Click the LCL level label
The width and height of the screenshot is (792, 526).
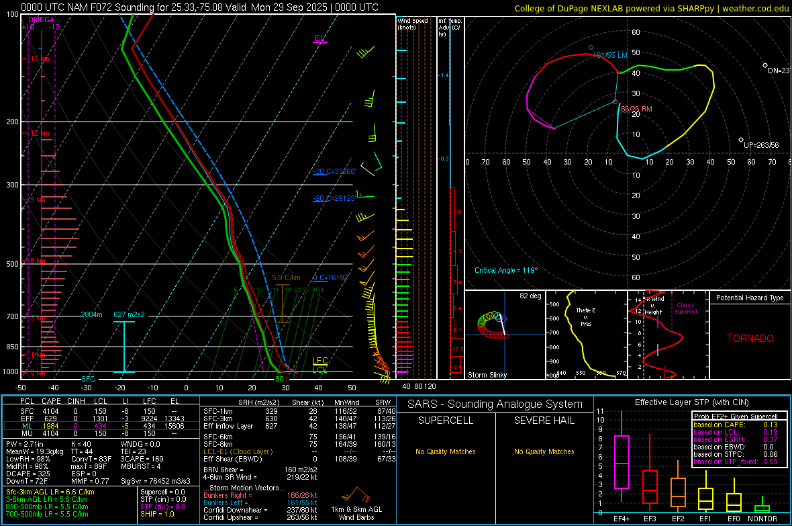[x=319, y=370]
